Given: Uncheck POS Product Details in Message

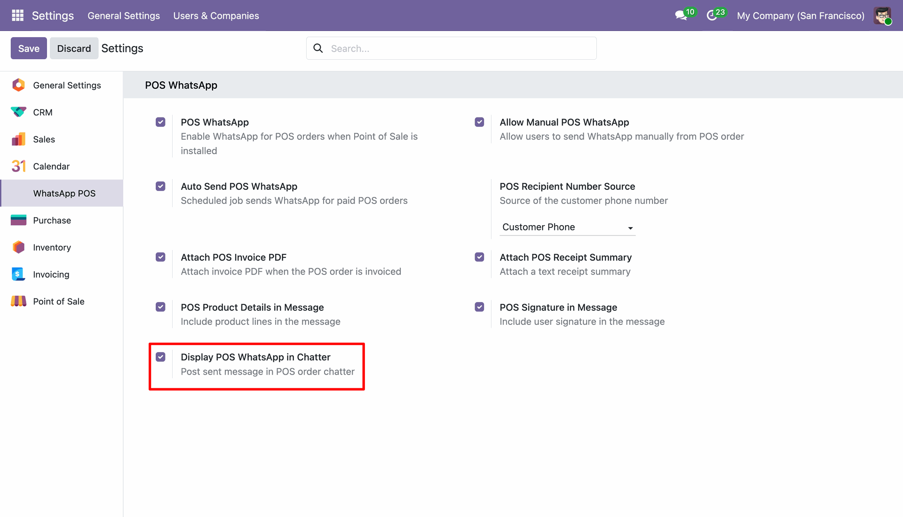Looking at the screenshot, I should tap(160, 307).
